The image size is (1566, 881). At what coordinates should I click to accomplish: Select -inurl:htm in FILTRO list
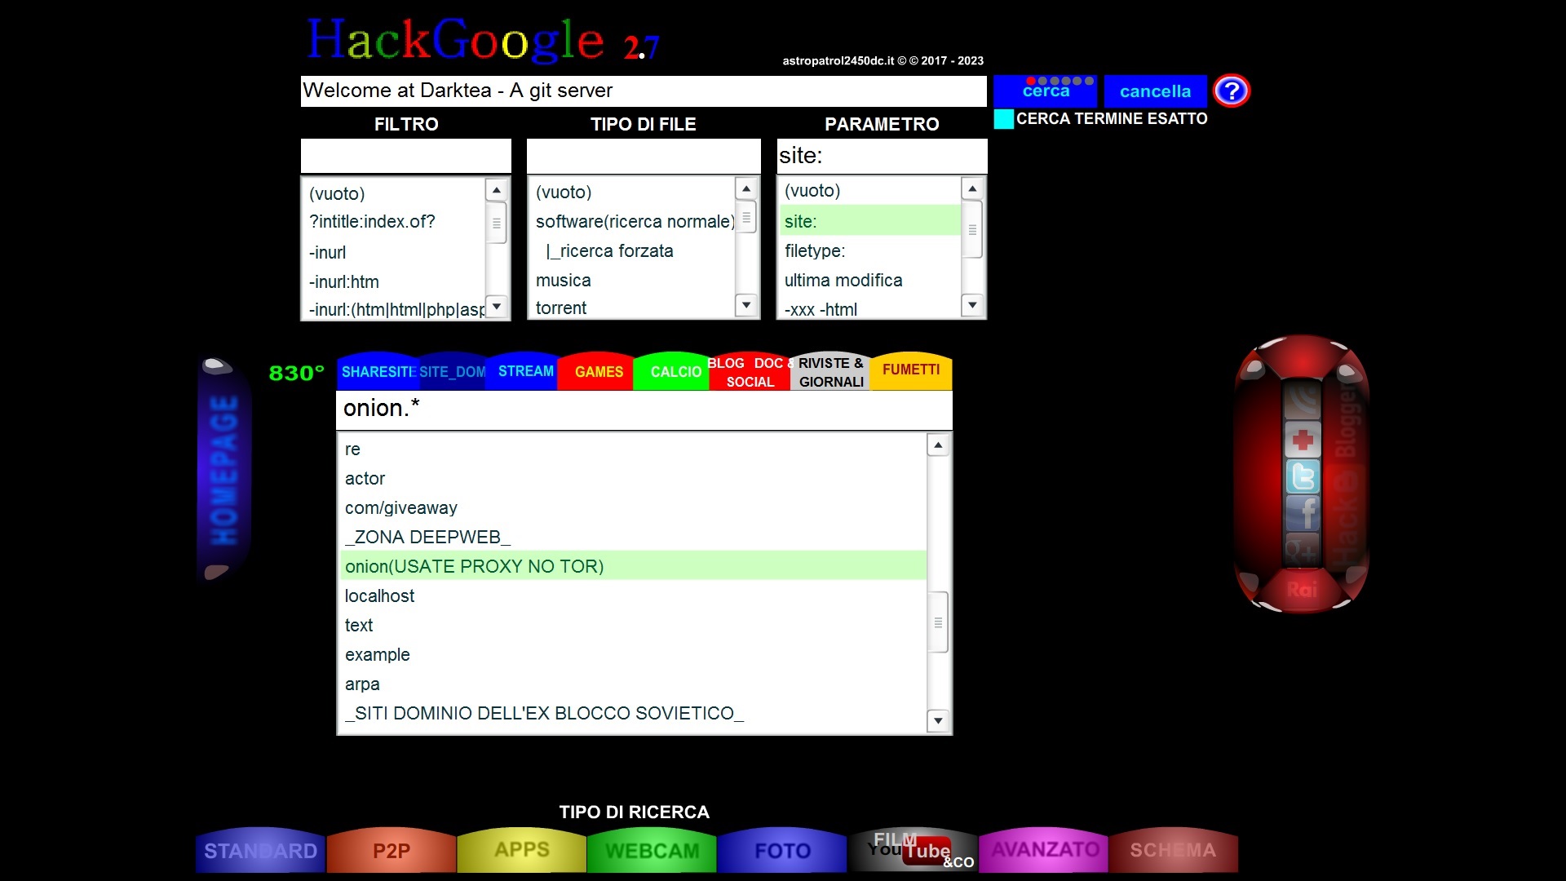point(393,282)
